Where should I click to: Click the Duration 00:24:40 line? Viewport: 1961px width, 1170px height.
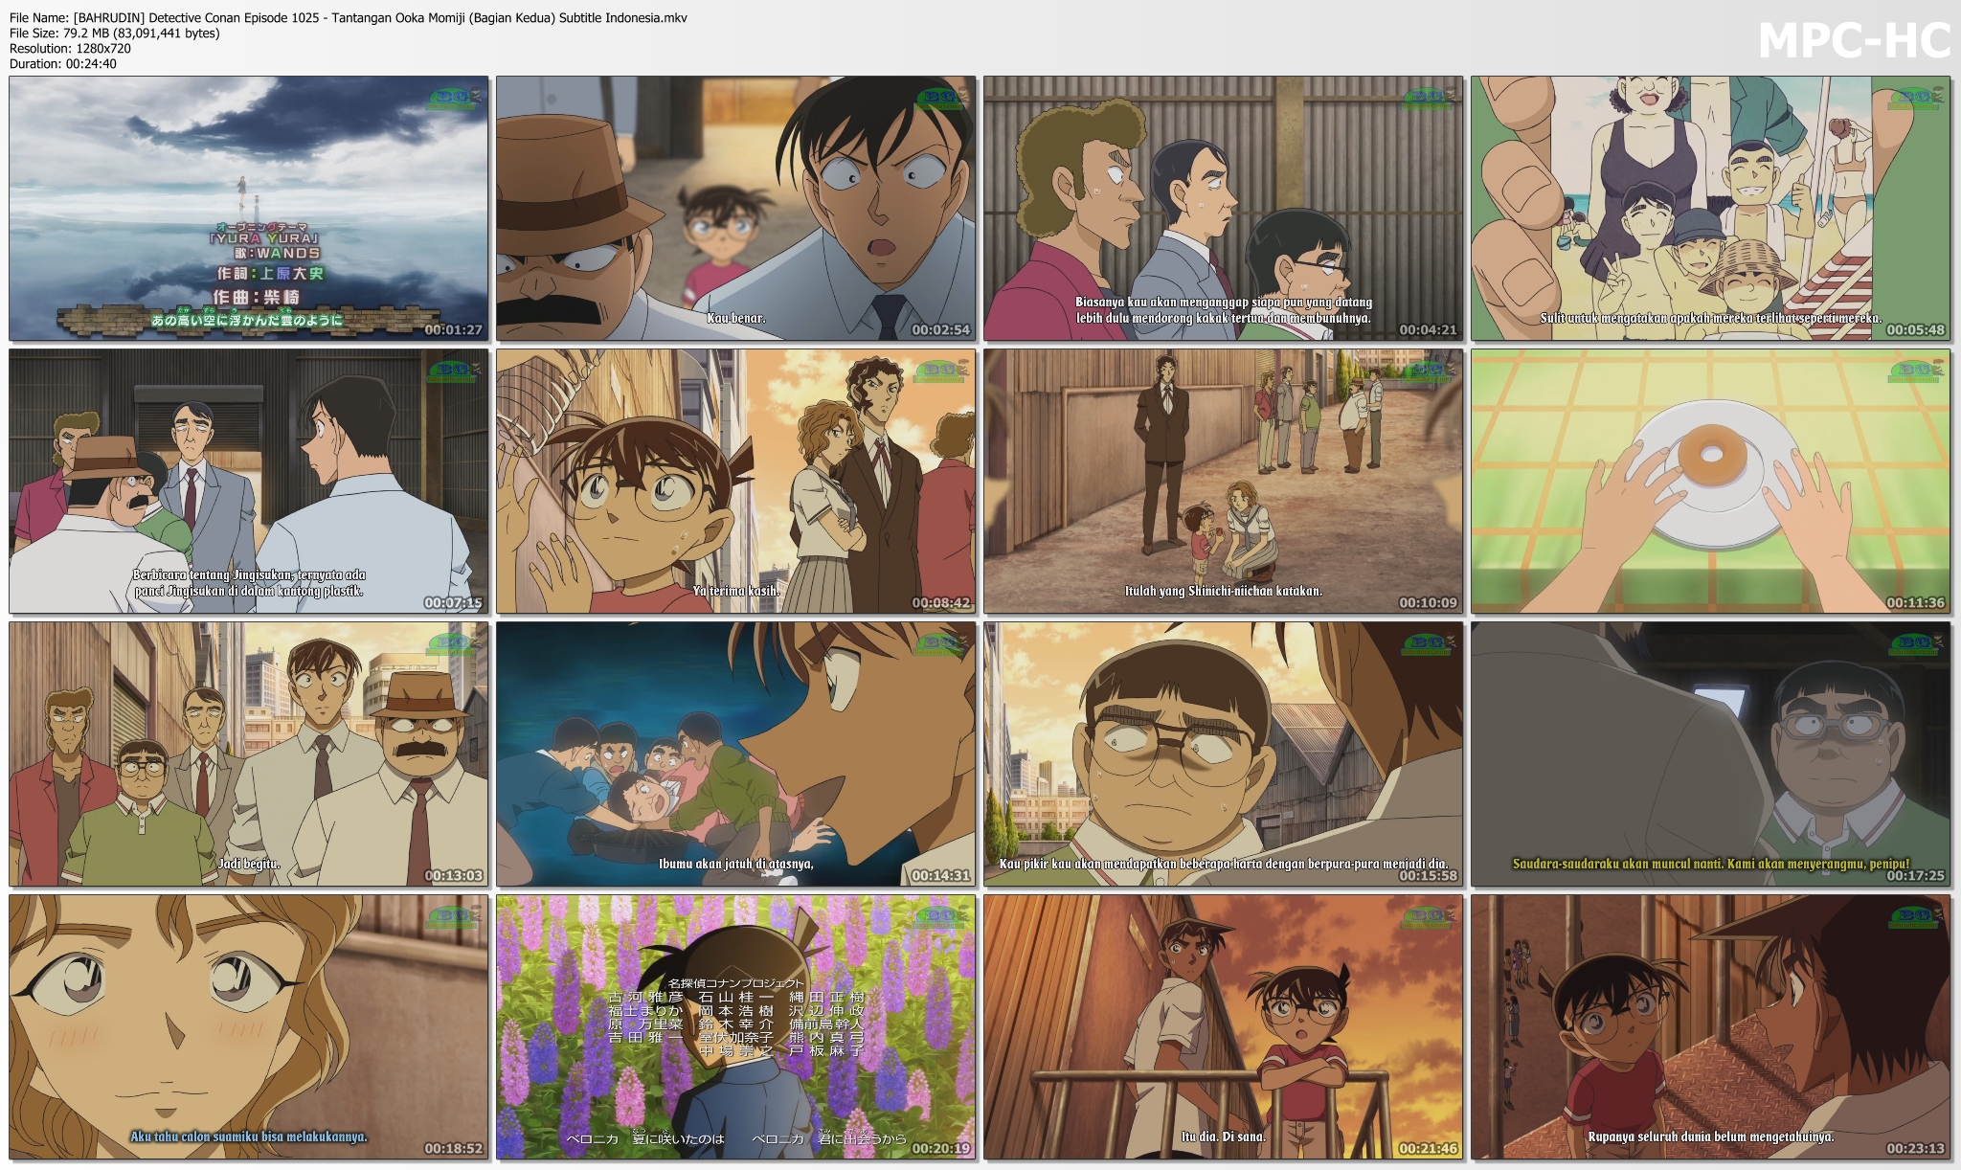63,63
